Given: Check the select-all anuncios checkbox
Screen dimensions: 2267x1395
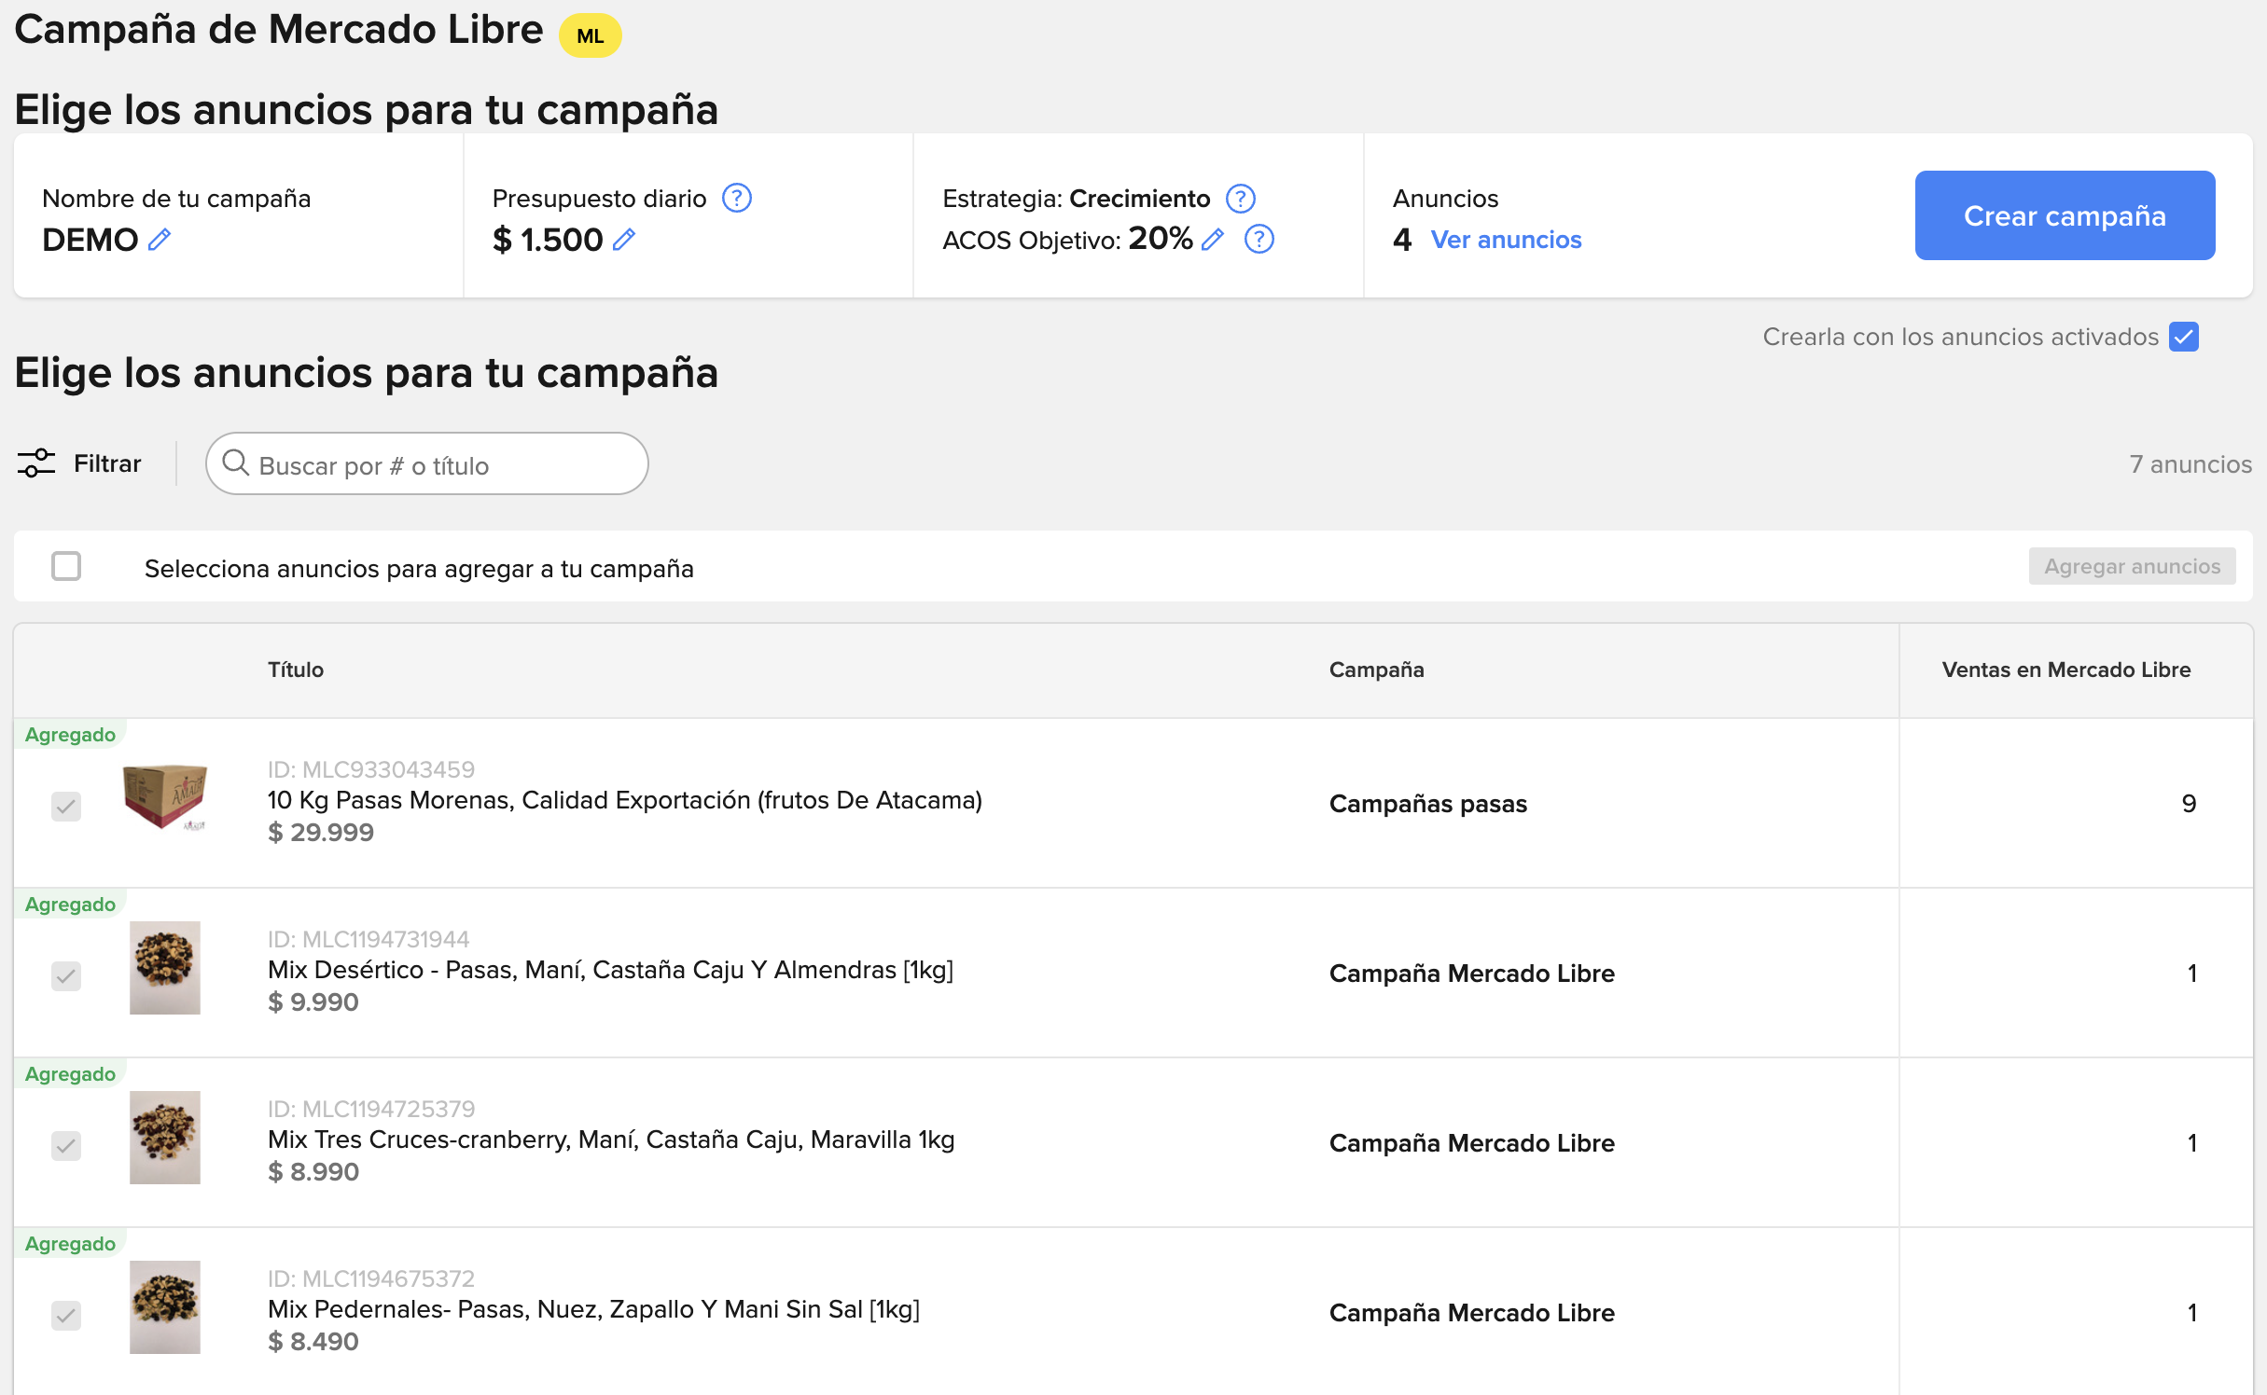Looking at the screenshot, I should (66, 566).
